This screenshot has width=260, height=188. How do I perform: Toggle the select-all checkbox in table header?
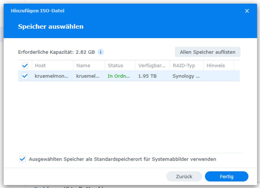pos(25,66)
